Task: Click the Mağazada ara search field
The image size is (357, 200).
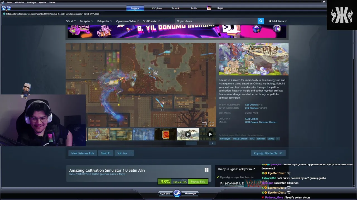Action: (x=216, y=21)
